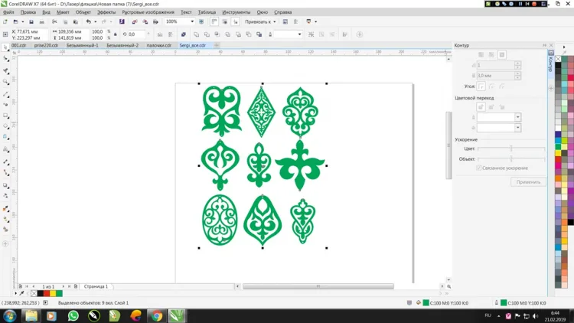Expand the application launcher dropdown arrow
This screenshot has height=323, width=574.
point(315,21)
